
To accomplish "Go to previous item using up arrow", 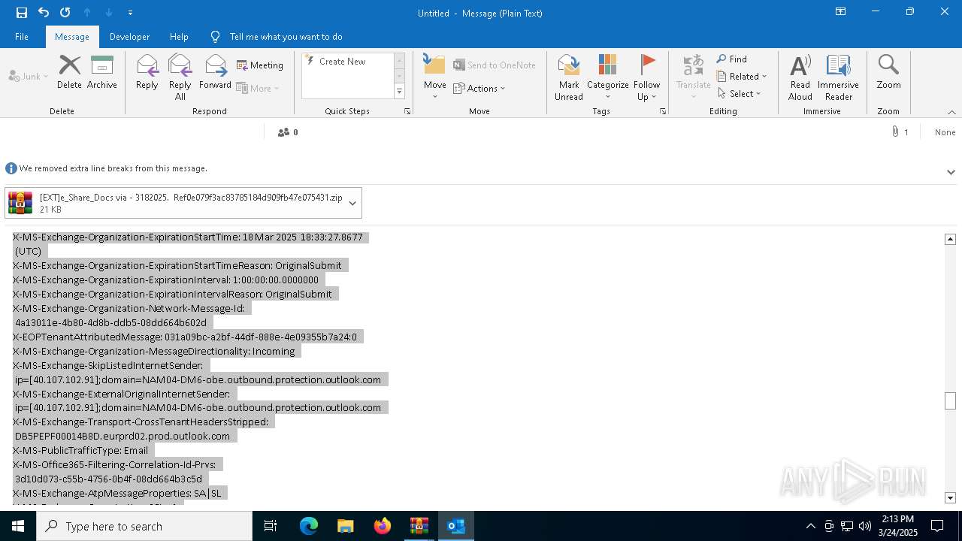I will point(87,13).
